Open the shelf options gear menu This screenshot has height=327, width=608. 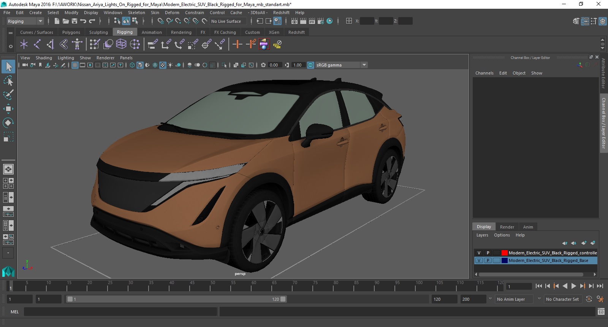pos(11,46)
